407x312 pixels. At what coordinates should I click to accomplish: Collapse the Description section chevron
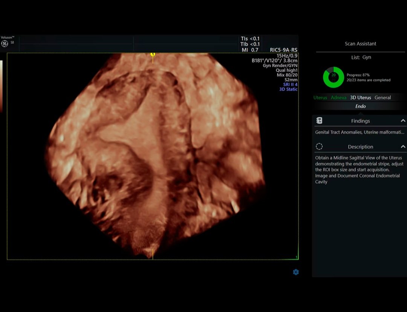coord(403,146)
